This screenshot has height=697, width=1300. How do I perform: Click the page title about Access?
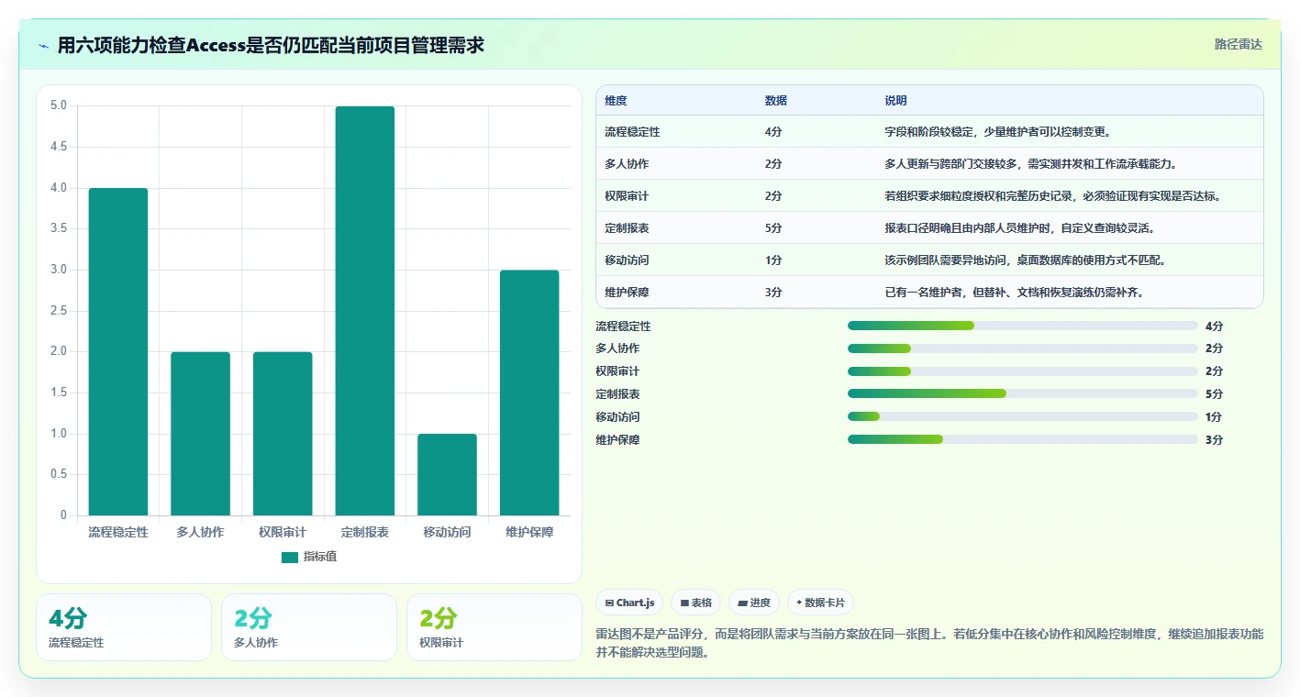[271, 46]
